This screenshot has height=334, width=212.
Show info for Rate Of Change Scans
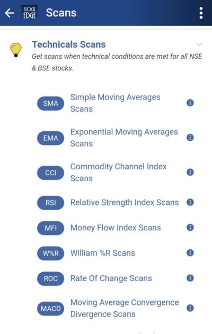pyautogui.click(x=190, y=278)
